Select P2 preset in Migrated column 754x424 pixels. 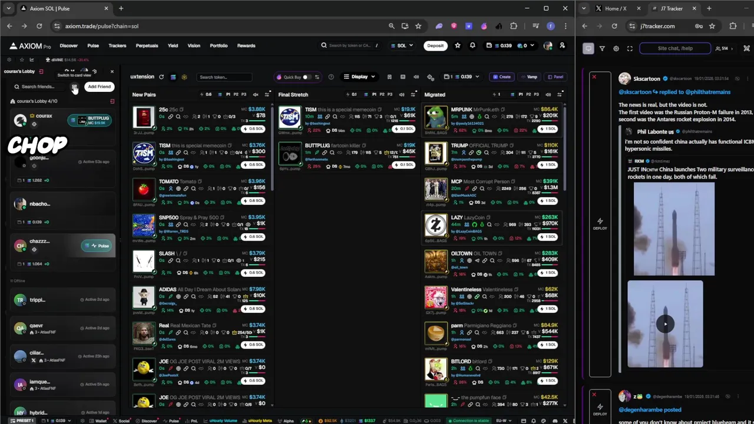pyautogui.click(x=528, y=94)
